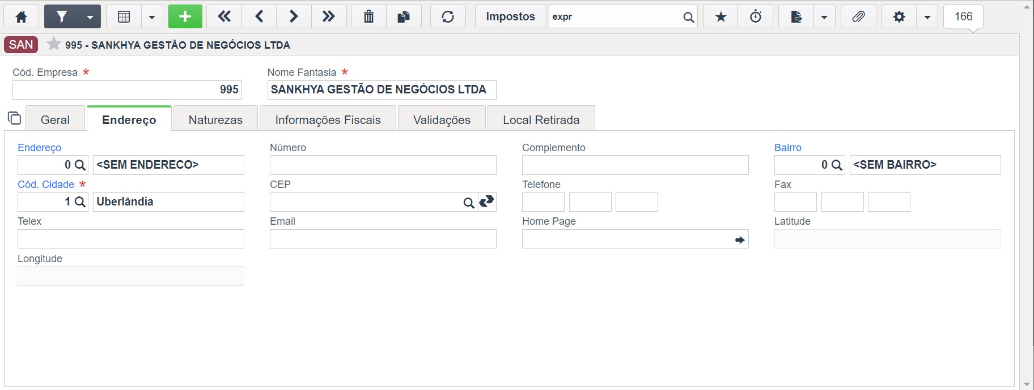Open the Naturezas tab
Viewport: 1034px width, 390px height.
click(215, 119)
